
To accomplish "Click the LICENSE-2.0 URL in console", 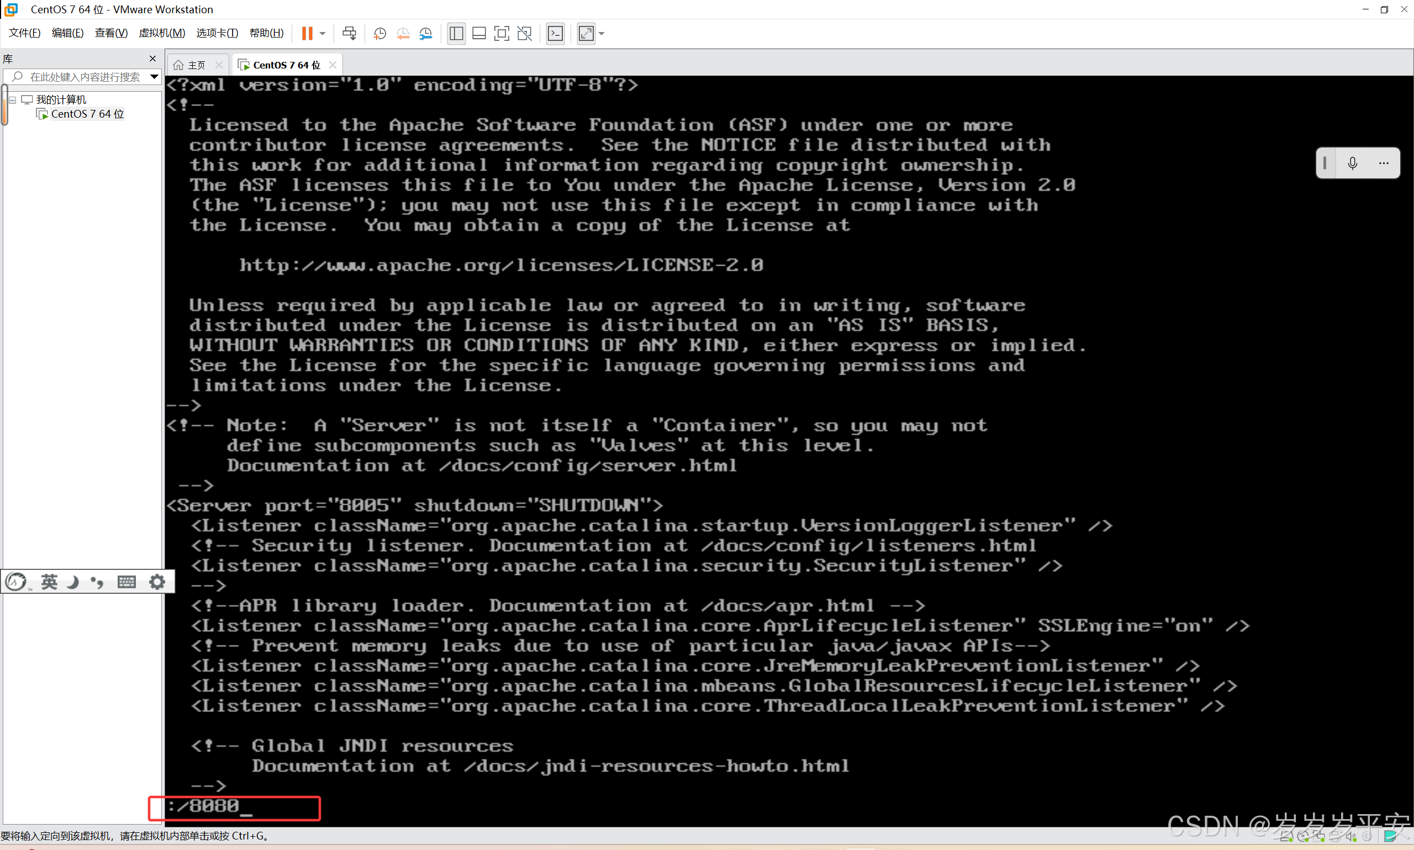I will [501, 265].
